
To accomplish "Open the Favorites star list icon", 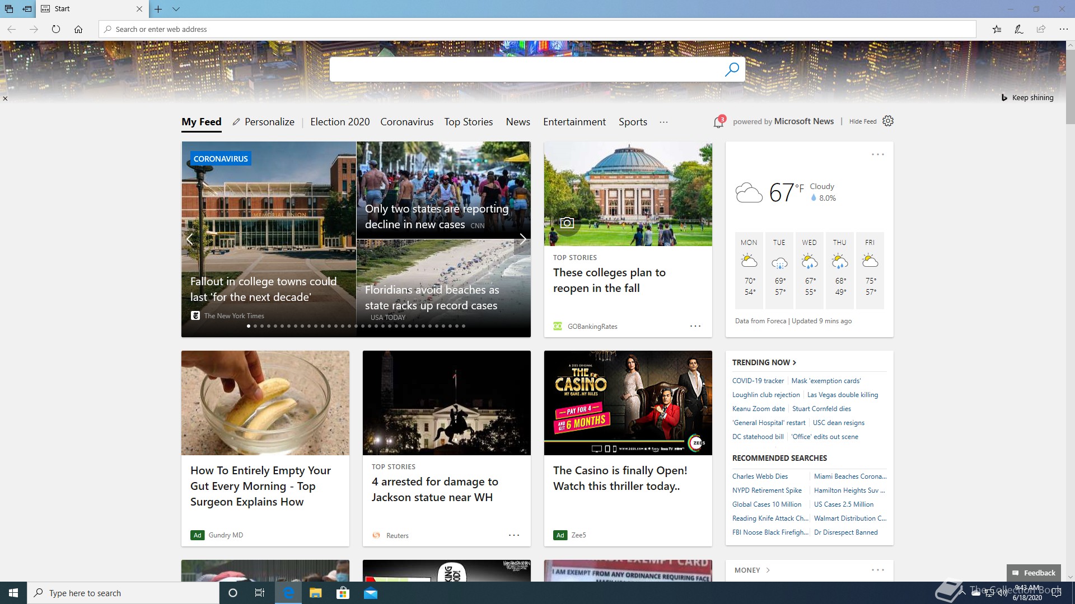I will [x=997, y=29].
